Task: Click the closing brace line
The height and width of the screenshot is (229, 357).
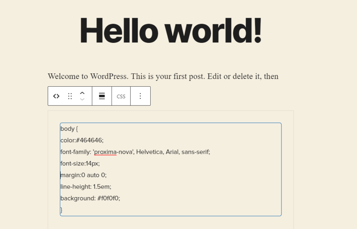Action: (61, 210)
